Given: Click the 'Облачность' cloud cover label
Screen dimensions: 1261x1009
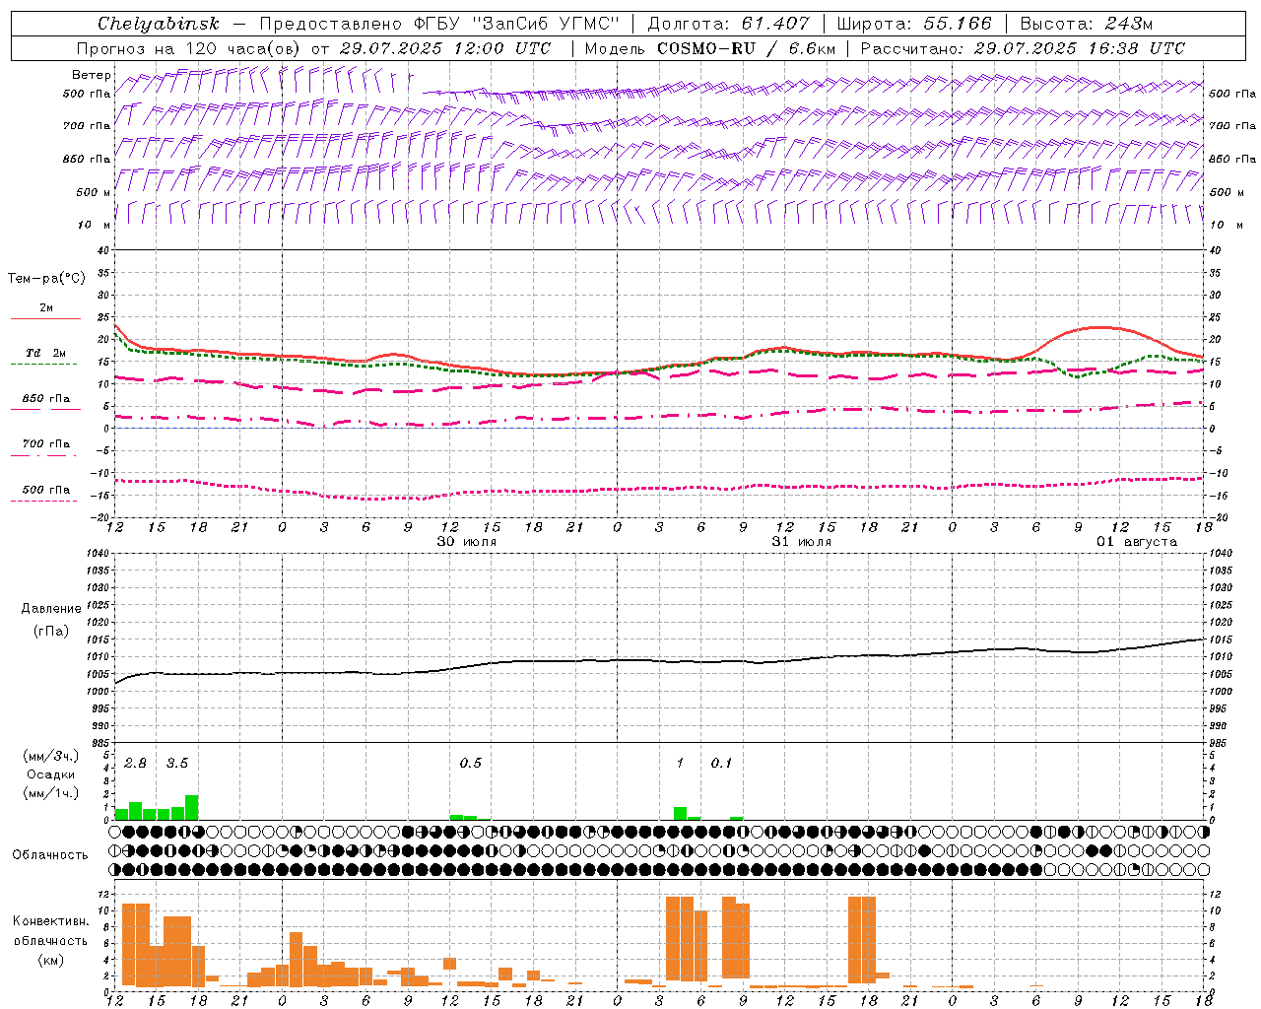Looking at the screenshot, I should tap(50, 855).
